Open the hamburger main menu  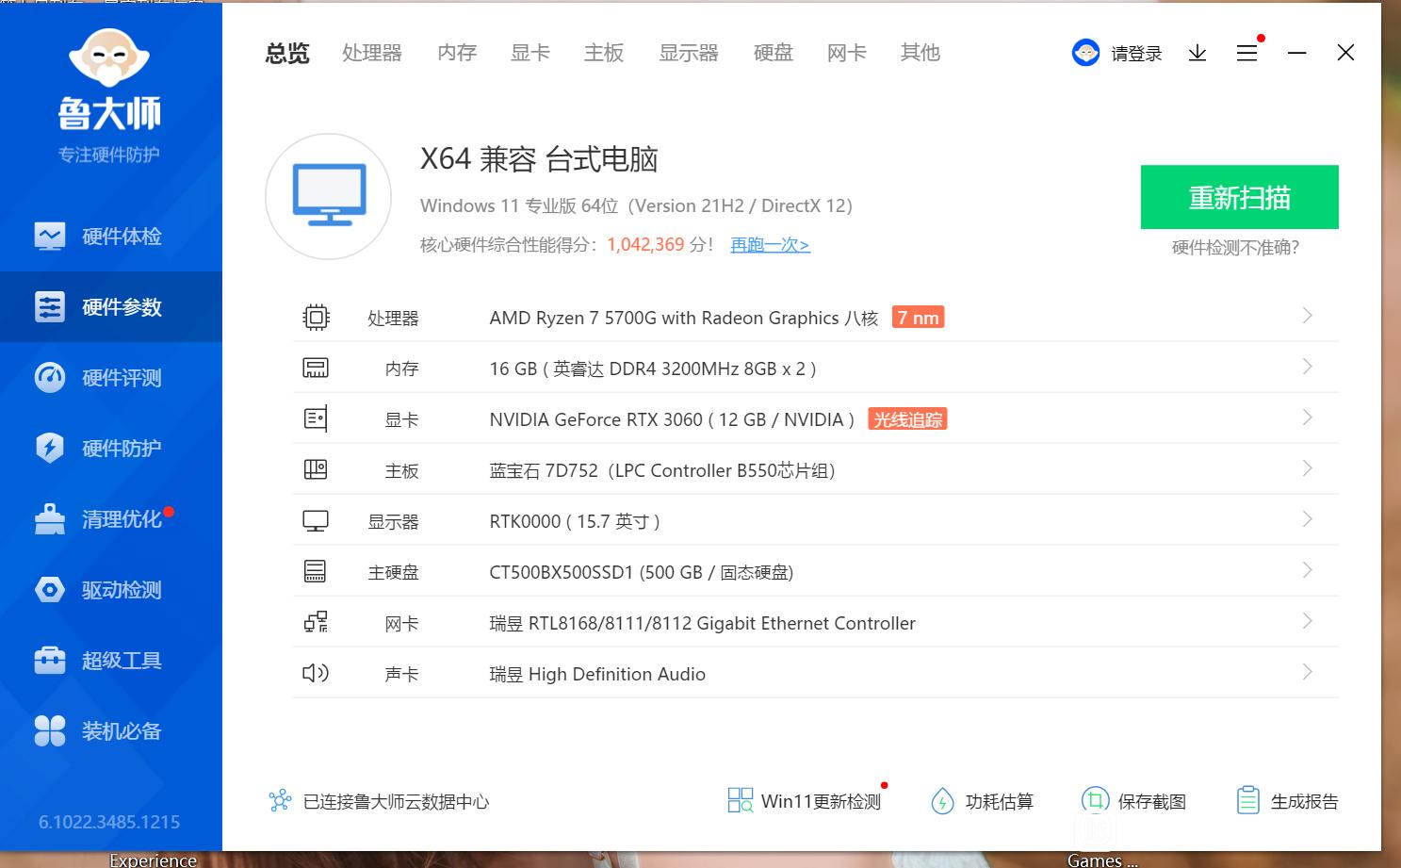(x=1246, y=53)
